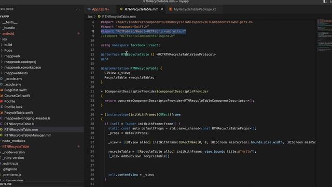Open RTNRecycleTableManager.mm file
This screenshot has width=332, height=187.
(x=27, y=135)
